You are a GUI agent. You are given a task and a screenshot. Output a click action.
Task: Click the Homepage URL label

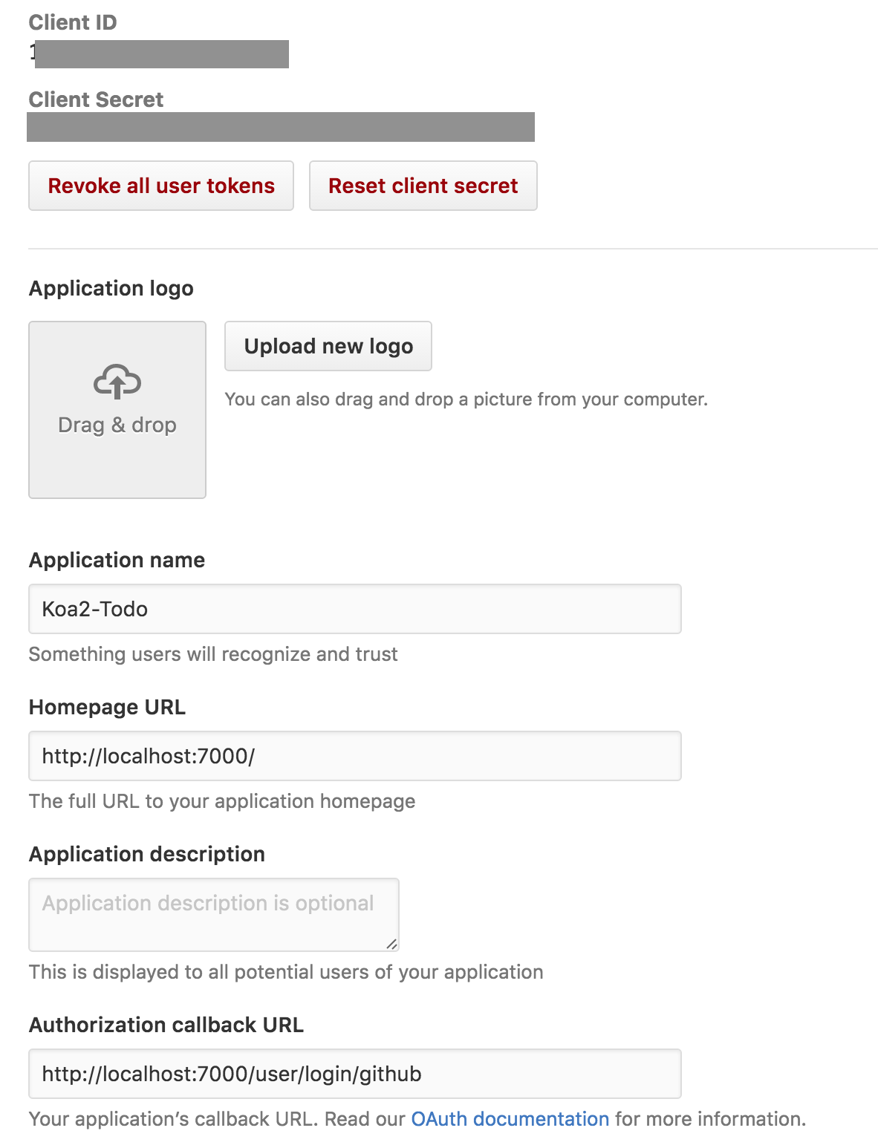pyautogui.click(x=108, y=707)
